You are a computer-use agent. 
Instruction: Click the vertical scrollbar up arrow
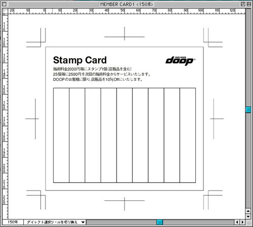248,211
